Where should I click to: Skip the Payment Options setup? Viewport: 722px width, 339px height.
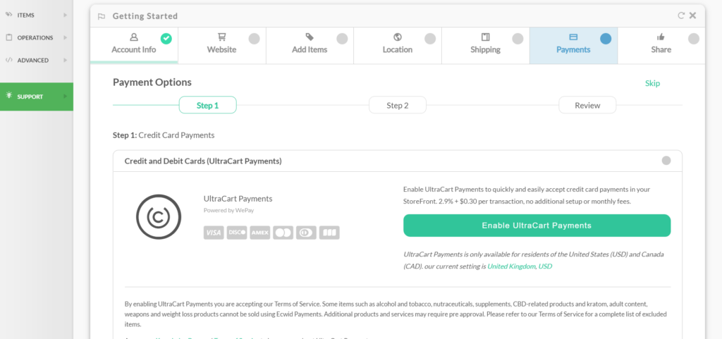click(652, 83)
